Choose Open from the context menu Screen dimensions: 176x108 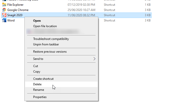click(37, 21)
